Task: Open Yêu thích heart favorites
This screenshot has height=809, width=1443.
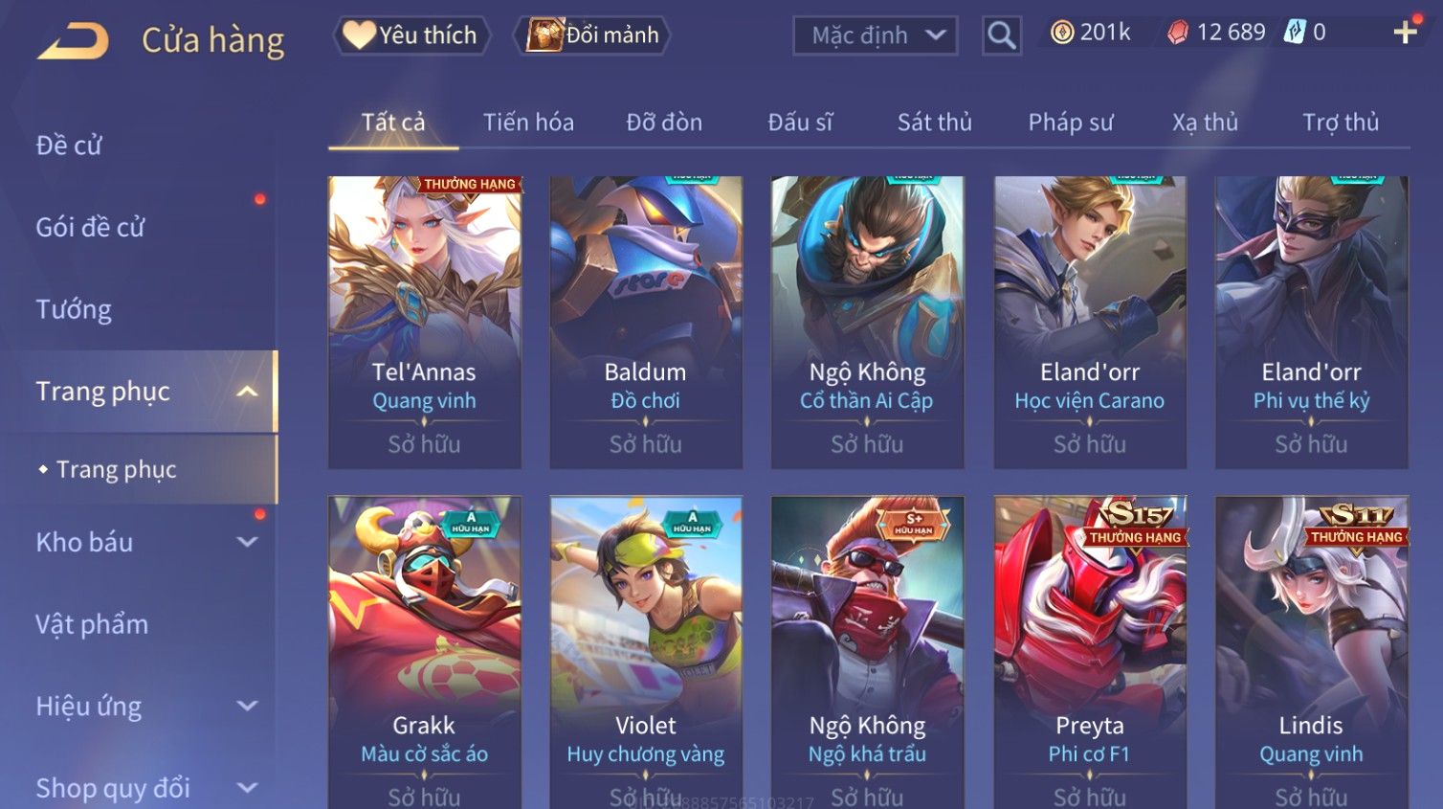Action: [x=411, y=35]
